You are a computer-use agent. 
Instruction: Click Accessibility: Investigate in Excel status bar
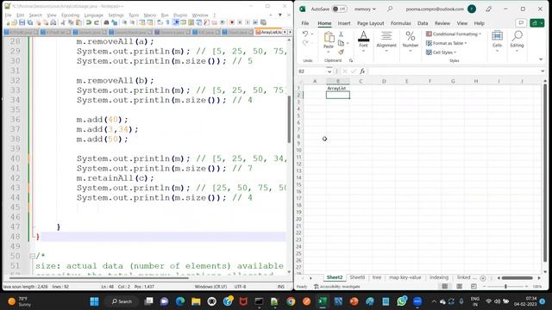[x=337, y=287]
